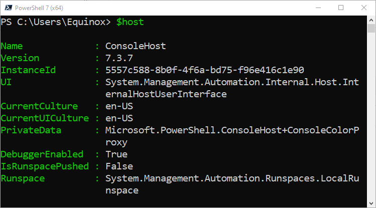Maximize the PowerShell 7 window
This screenshot has height=208, width=376.
(x=341, y=8)
